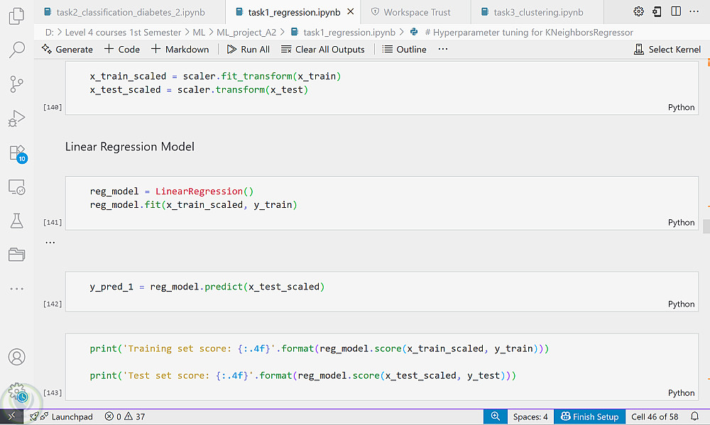
Task: Click Finish Setup in status bar
Action: [589, 416]
